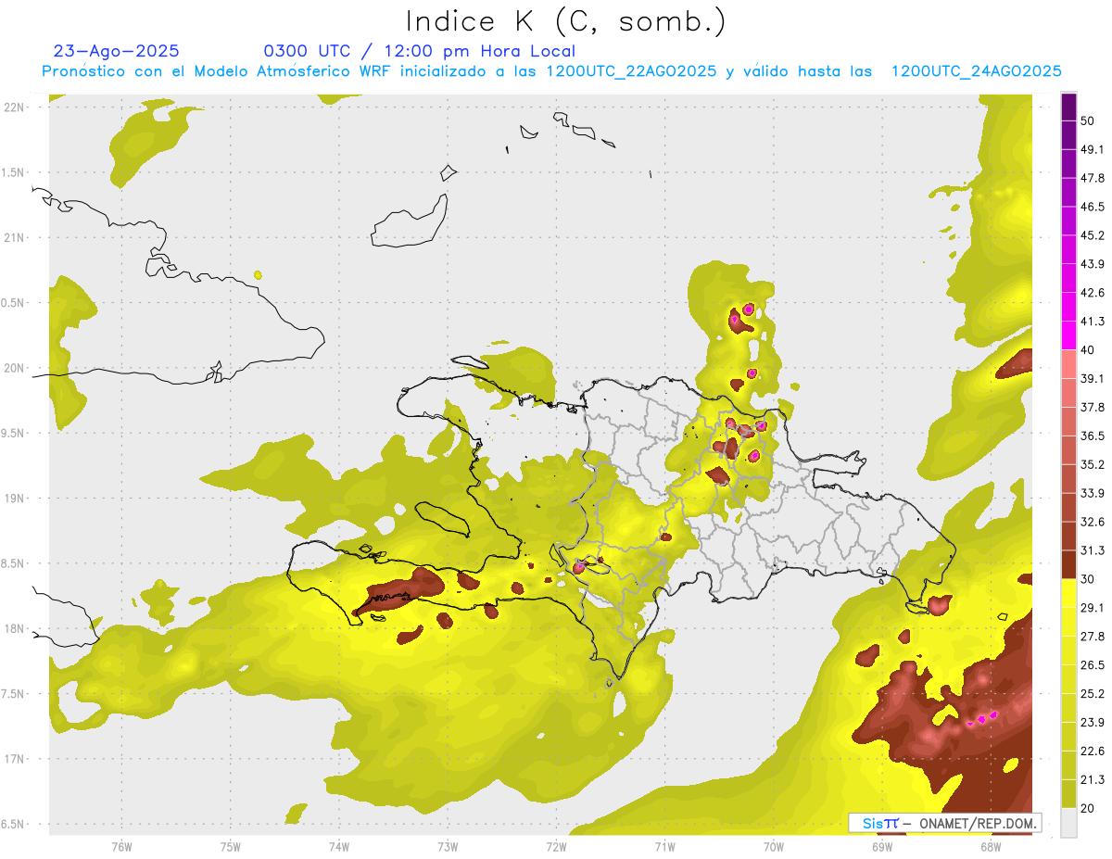1112x859 pixels.
Task: Click the 19N latitude label
Action: pos(15,498)
